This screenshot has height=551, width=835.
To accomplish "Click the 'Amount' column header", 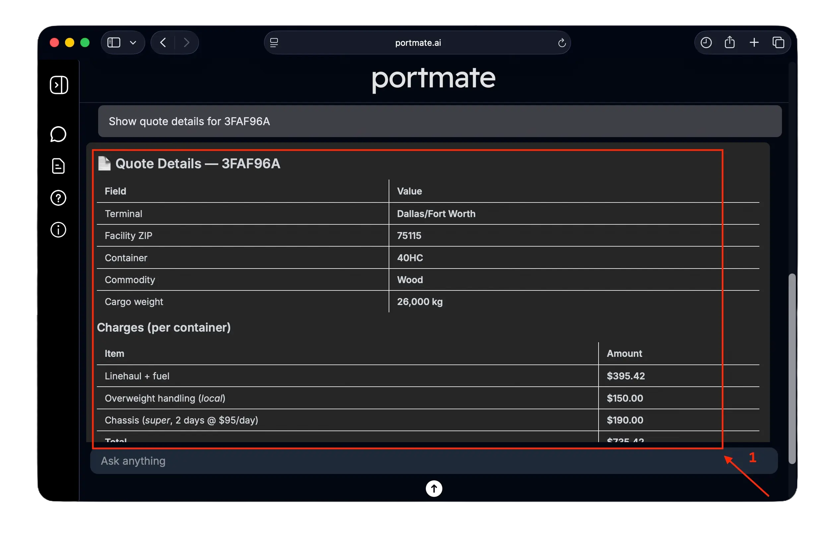I will (624, 353).
